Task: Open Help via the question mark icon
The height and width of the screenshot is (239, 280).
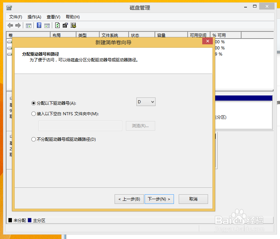Action: pyautogui.click(x=39, y=25)
